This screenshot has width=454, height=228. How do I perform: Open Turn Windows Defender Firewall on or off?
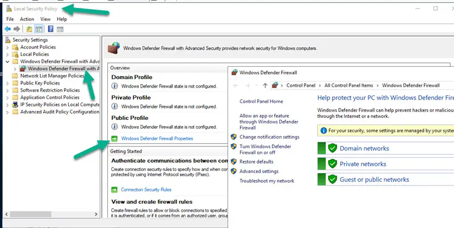(x=265, y=149)
